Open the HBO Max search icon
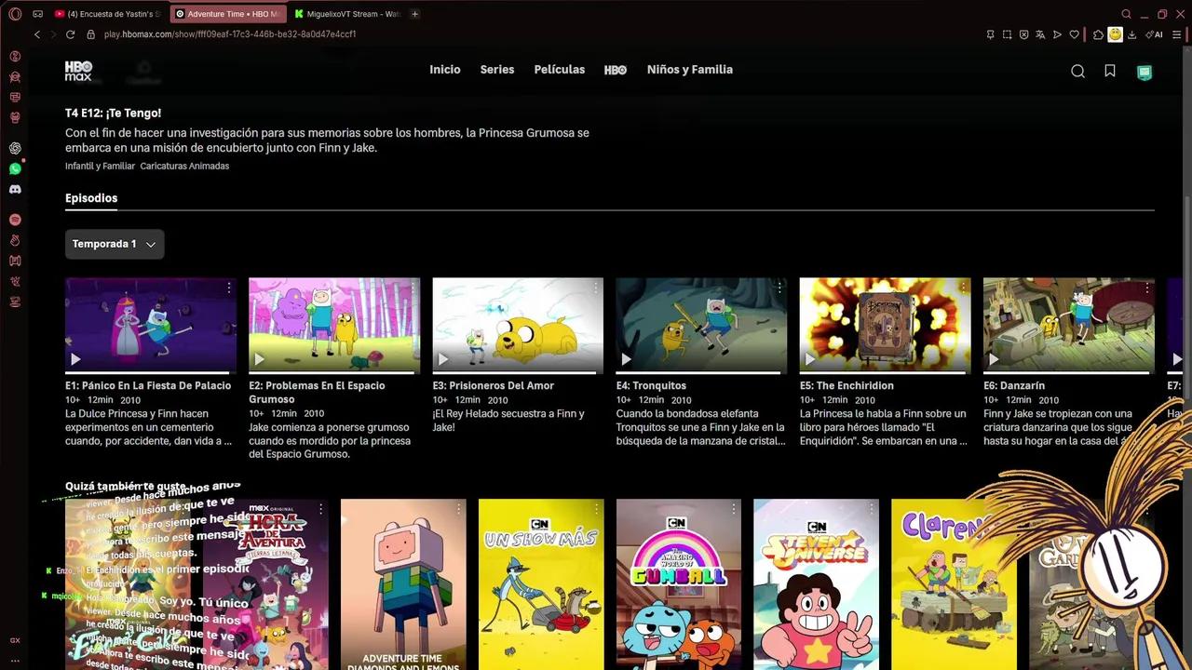This screenshot has height=670, width=1192. coord(1077,71)
